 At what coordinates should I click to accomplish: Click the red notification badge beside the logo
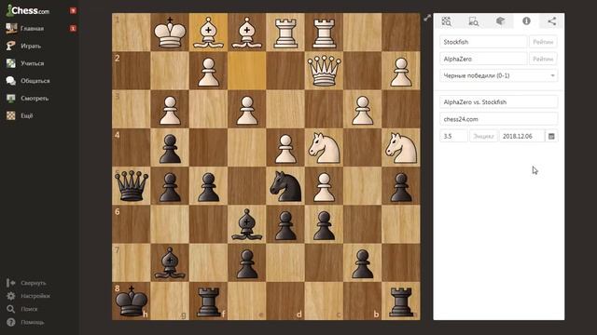point(73,10)
